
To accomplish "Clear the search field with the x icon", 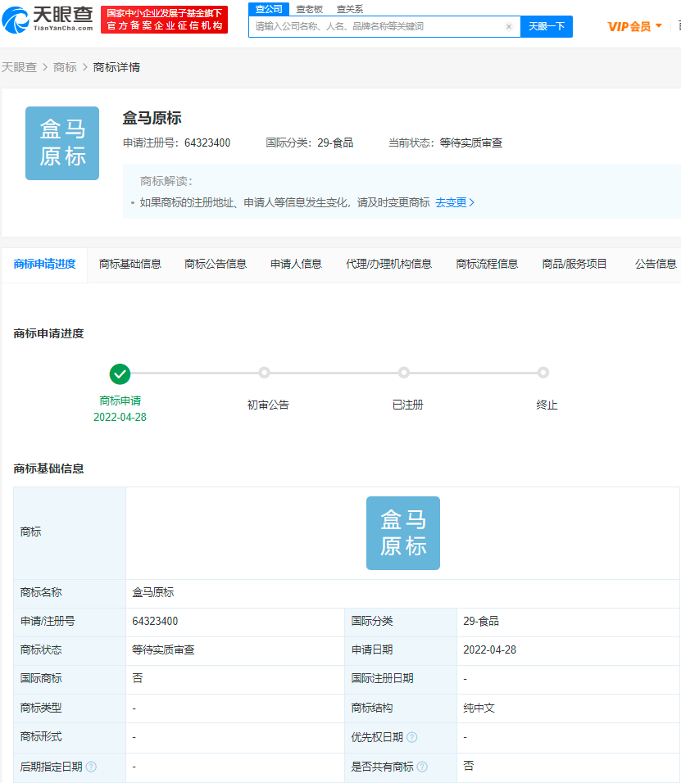I will pyautogui.click(x=509, y=26).
